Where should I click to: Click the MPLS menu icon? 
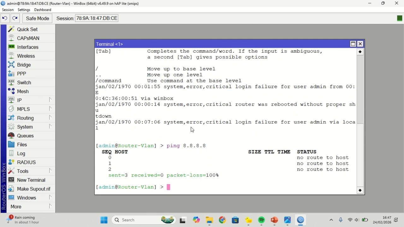click(x=11, y=109)
